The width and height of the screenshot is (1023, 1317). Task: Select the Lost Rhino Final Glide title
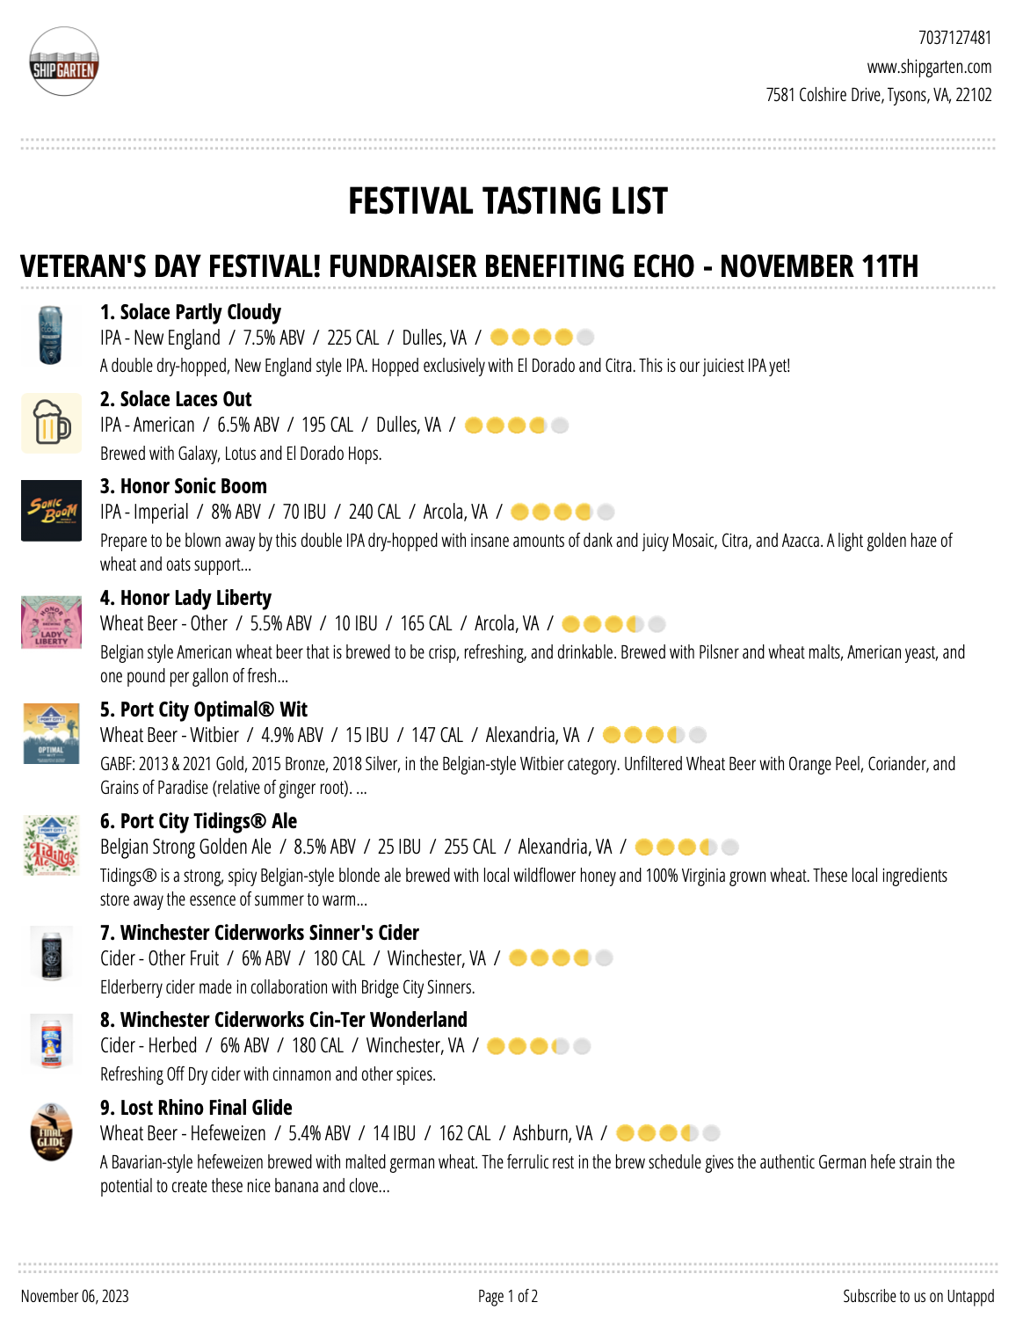pyautogui.click(x=196, y=1108)
